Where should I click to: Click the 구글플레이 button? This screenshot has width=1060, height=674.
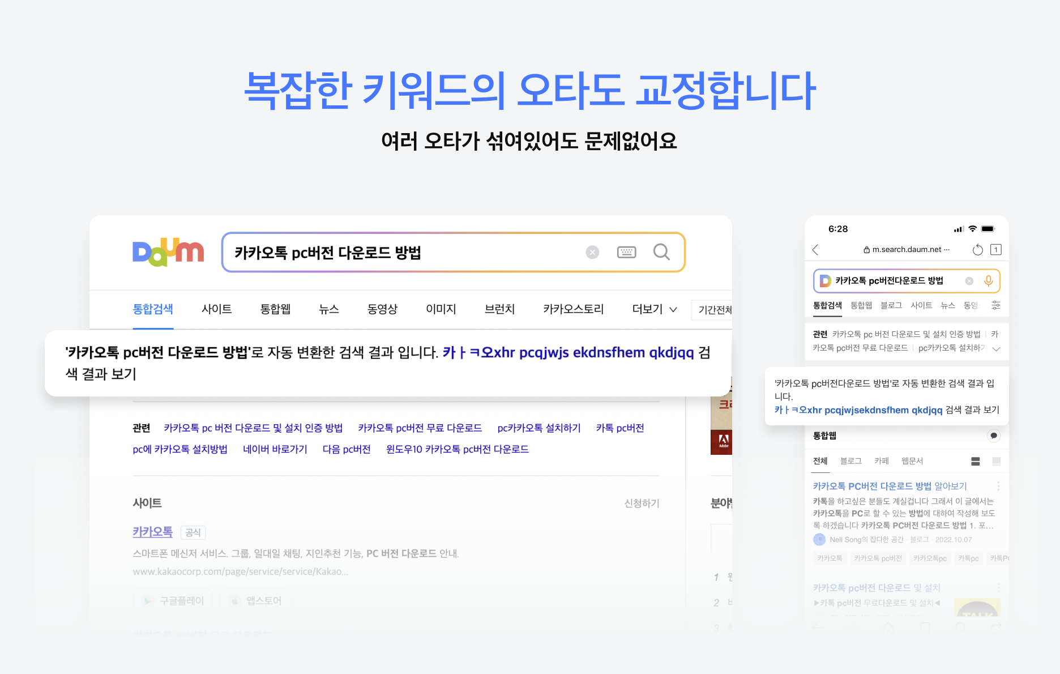(173, 601)
